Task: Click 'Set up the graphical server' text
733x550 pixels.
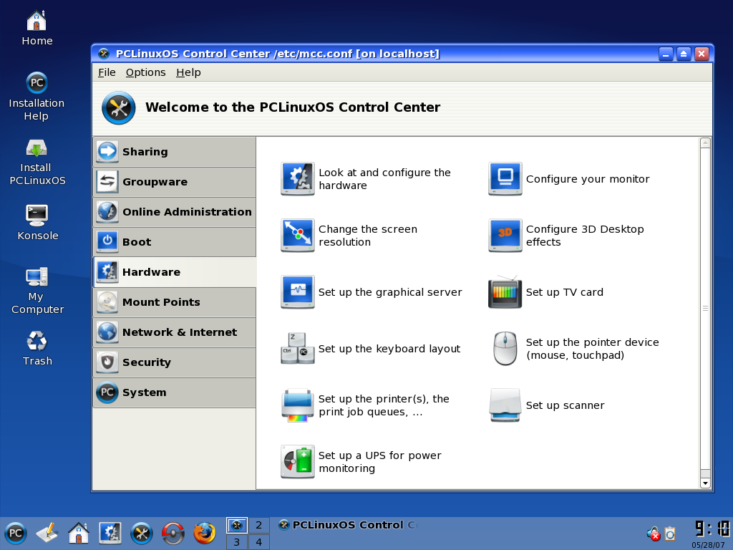Action: pyautogui.click(x=390, y=292)
